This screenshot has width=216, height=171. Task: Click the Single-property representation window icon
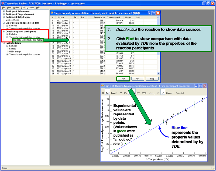[x=52, y=13]
